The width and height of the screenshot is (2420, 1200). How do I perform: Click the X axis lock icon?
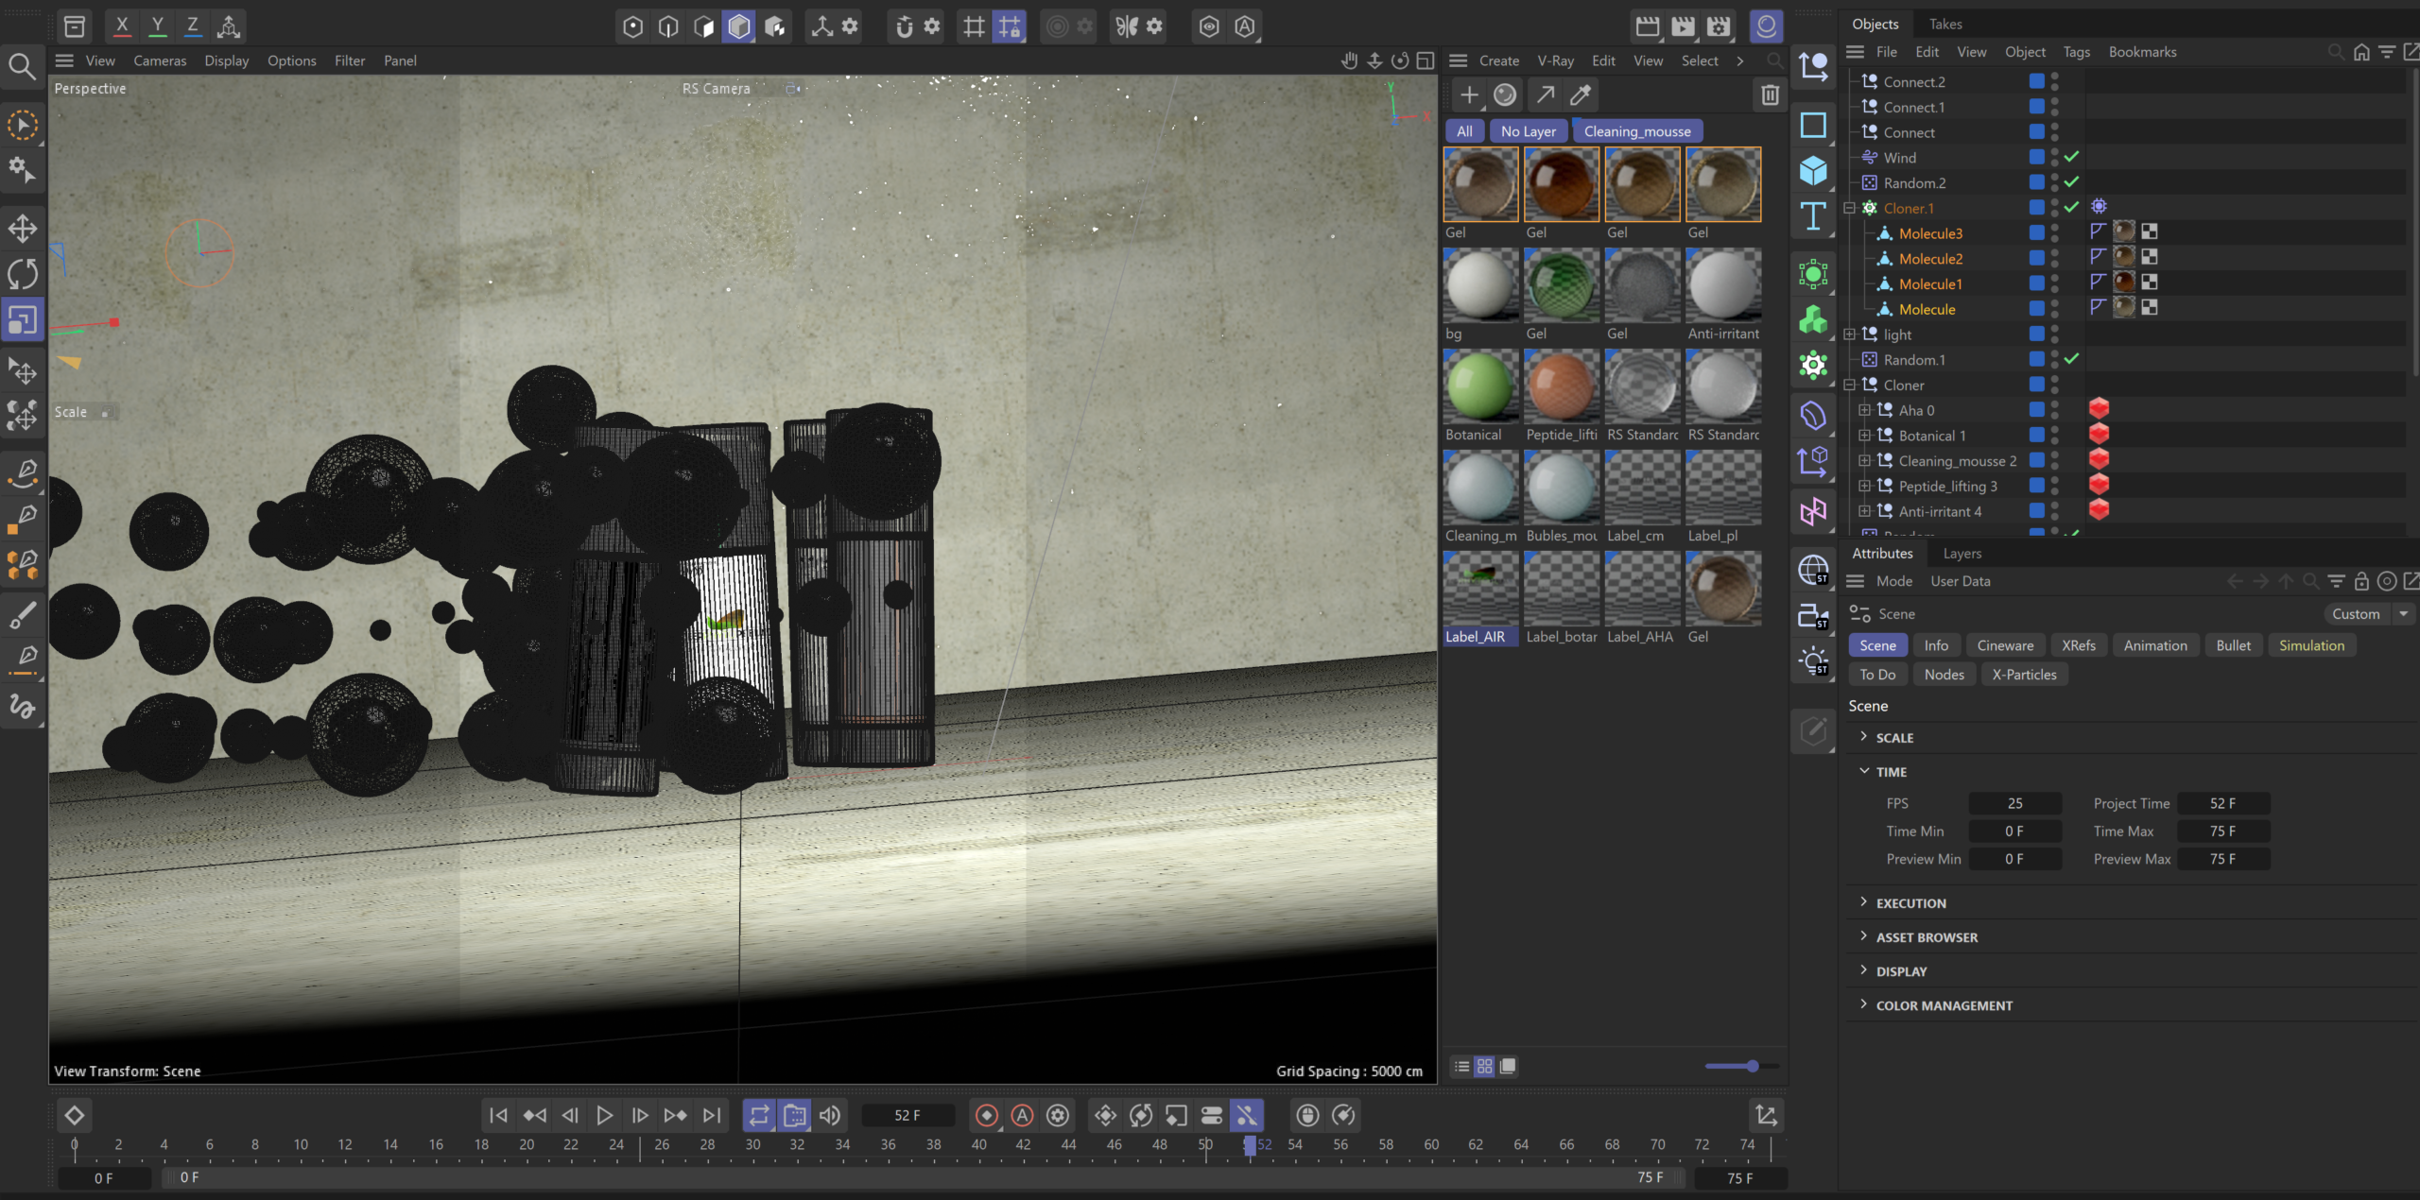tap(122, 26)
